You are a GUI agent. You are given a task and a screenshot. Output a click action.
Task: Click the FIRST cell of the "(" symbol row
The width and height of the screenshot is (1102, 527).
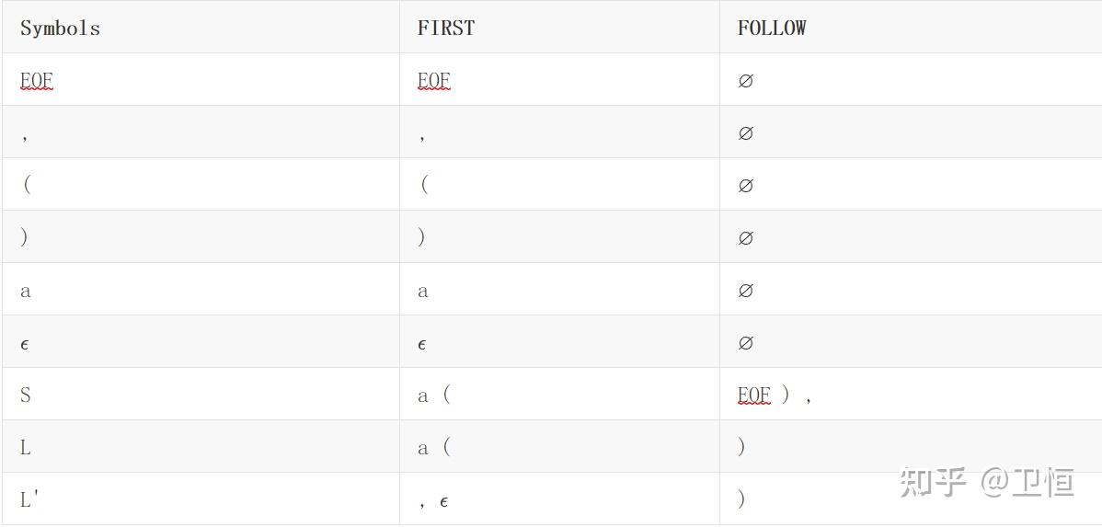(424, 185)
